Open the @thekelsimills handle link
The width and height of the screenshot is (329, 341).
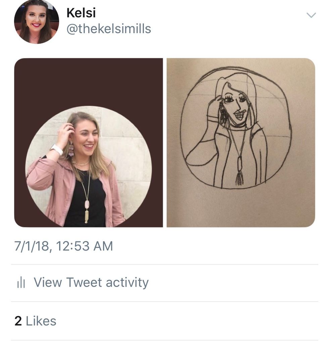coord(109,29)
